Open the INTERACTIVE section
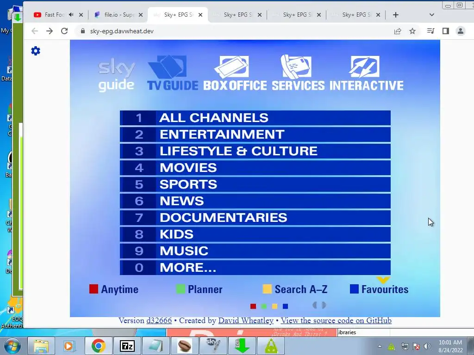The height and width of the screenshot is (355, 474). coord(367,73)
